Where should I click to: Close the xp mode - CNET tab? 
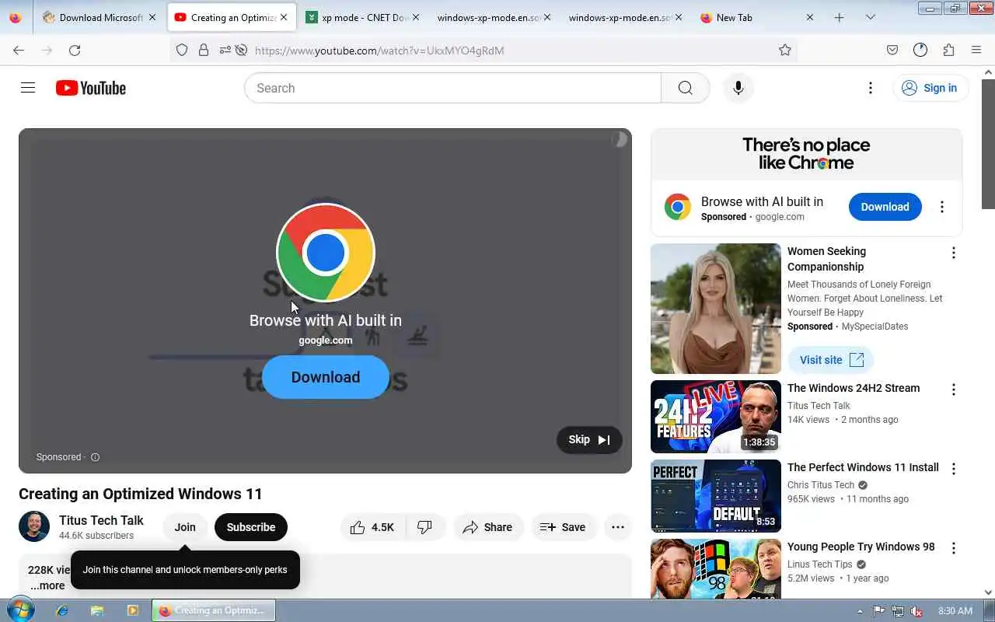click(x=416, y=17)
